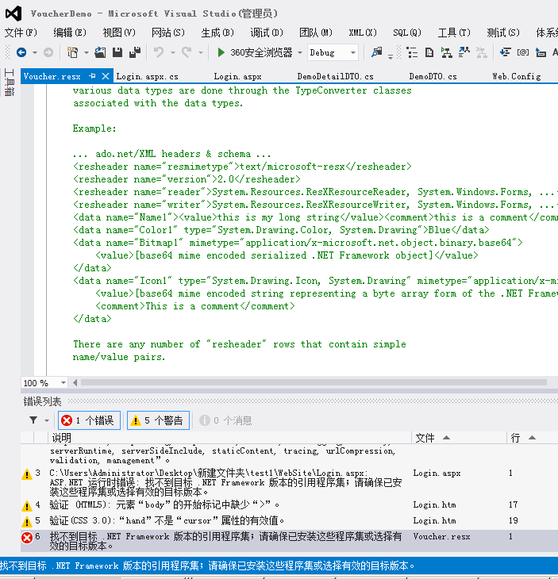
Task: Click the blue arrow list toolbar icon
Action: [x=505, y=52]
